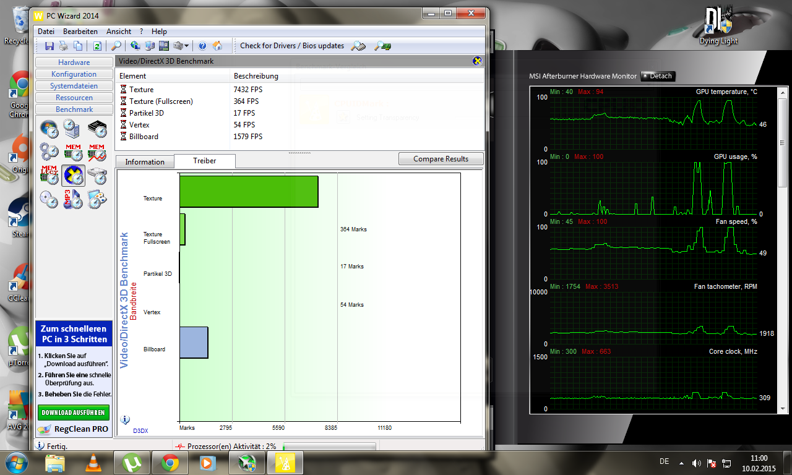This screenshot has width=792, height=475.
Task: Click the Windows Start button
Action: coord(17,462)
